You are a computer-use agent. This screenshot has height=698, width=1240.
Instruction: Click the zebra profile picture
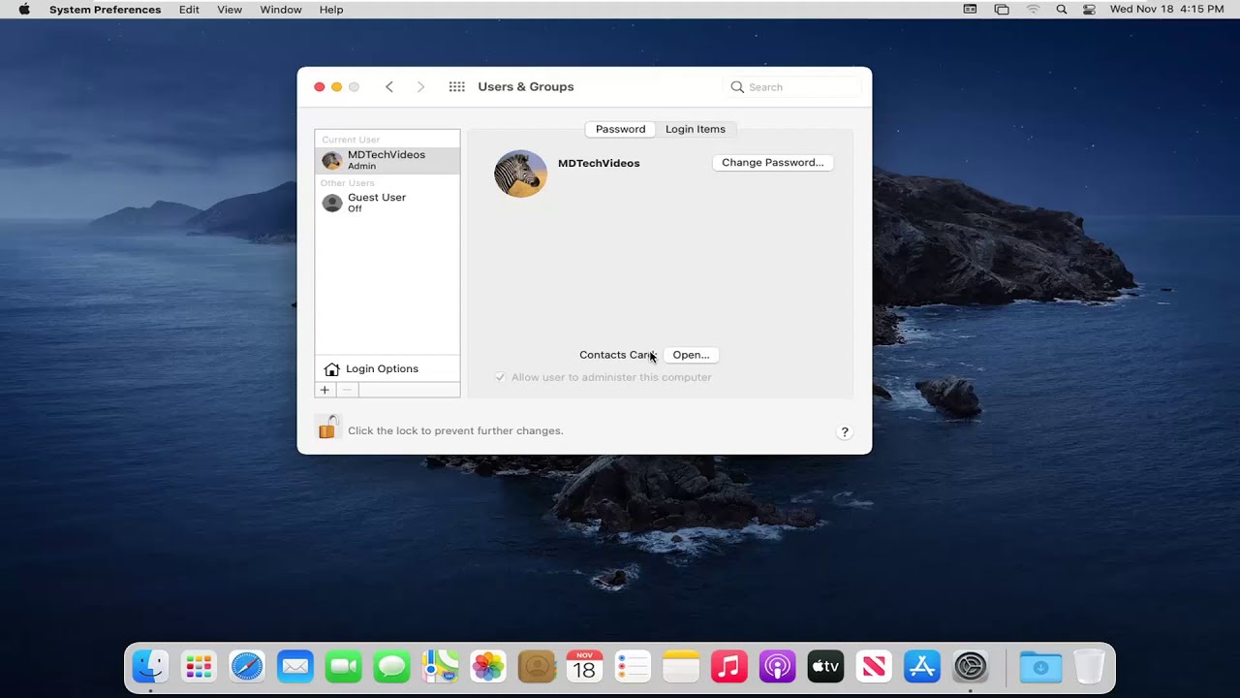[x=520, y=174]
